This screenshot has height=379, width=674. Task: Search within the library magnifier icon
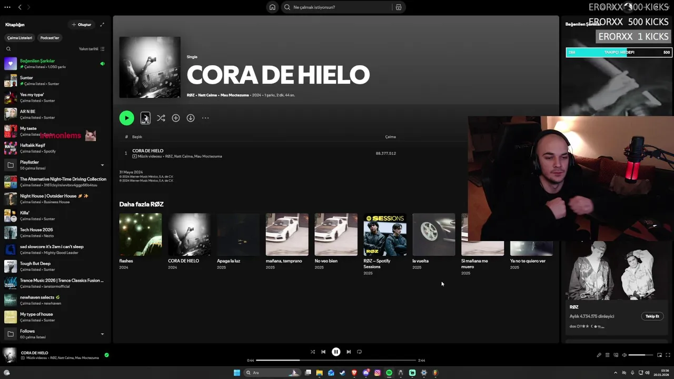[8, 49]
